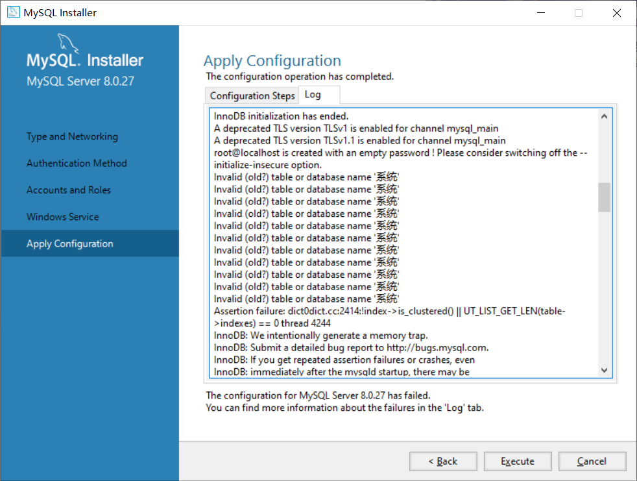This screenshot has width=637, height=481.
Task: Click the Cancel button
Action: 592,461
